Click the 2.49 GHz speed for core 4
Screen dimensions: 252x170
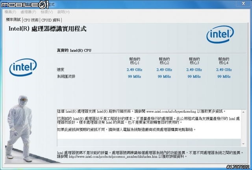(x=224, y=70)
